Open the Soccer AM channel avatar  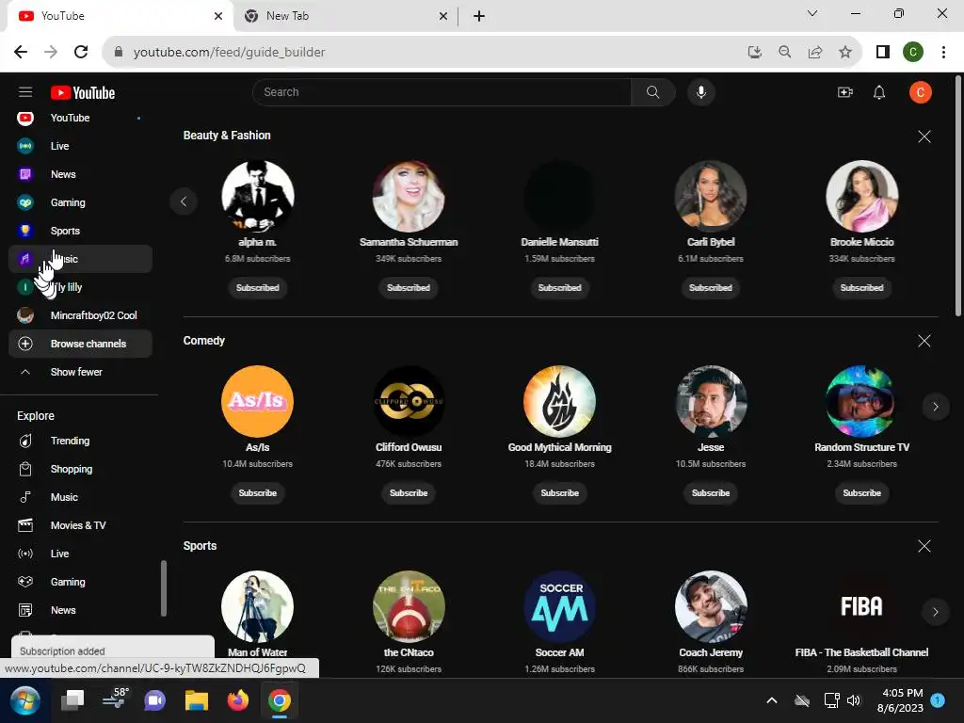[559, 607]
